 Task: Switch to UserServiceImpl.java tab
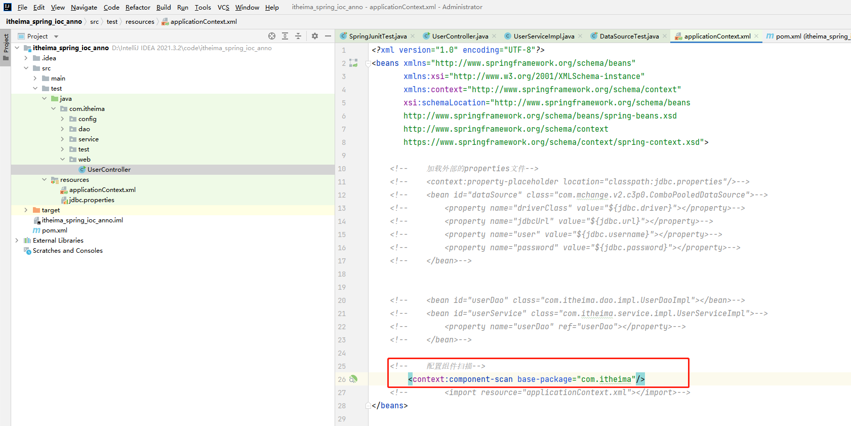point(544,36)
